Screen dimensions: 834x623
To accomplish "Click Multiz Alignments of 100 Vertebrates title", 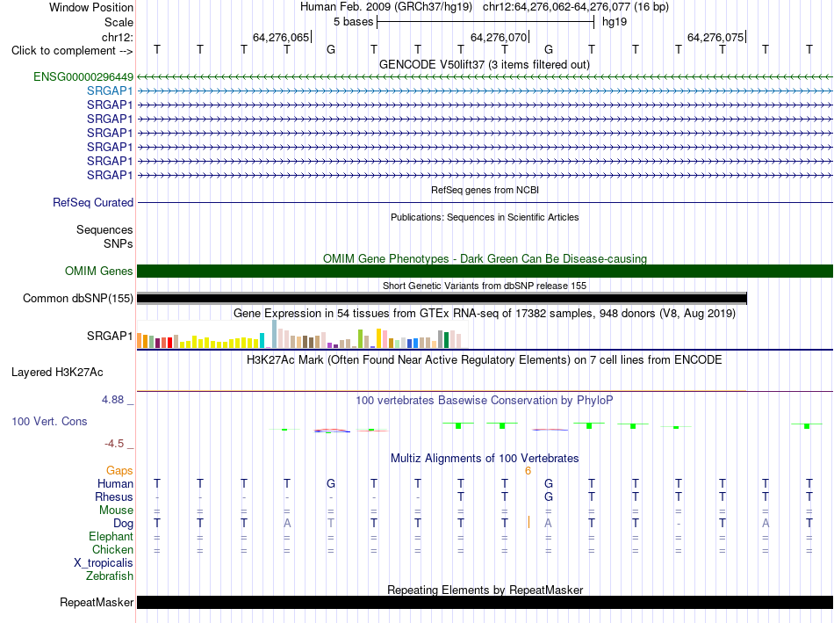I will tap(485, 459).
